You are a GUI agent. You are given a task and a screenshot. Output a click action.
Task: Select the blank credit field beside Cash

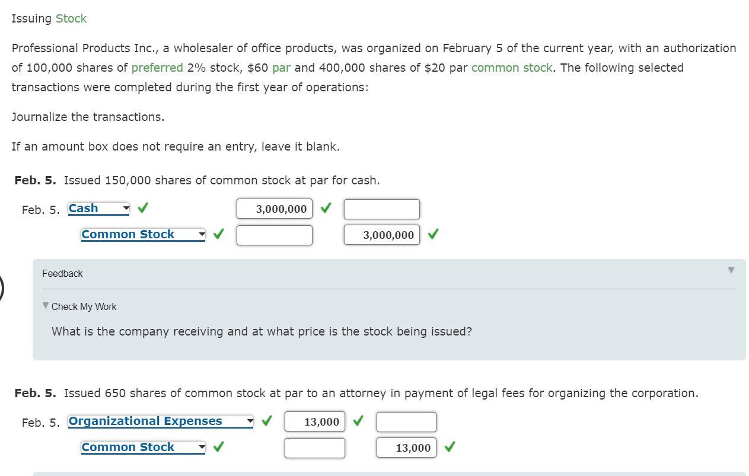pyautogui.click(x=381, y=209)
